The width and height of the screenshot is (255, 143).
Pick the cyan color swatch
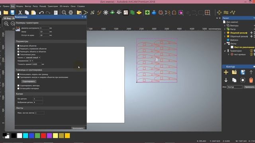click(x=25, y=135)
